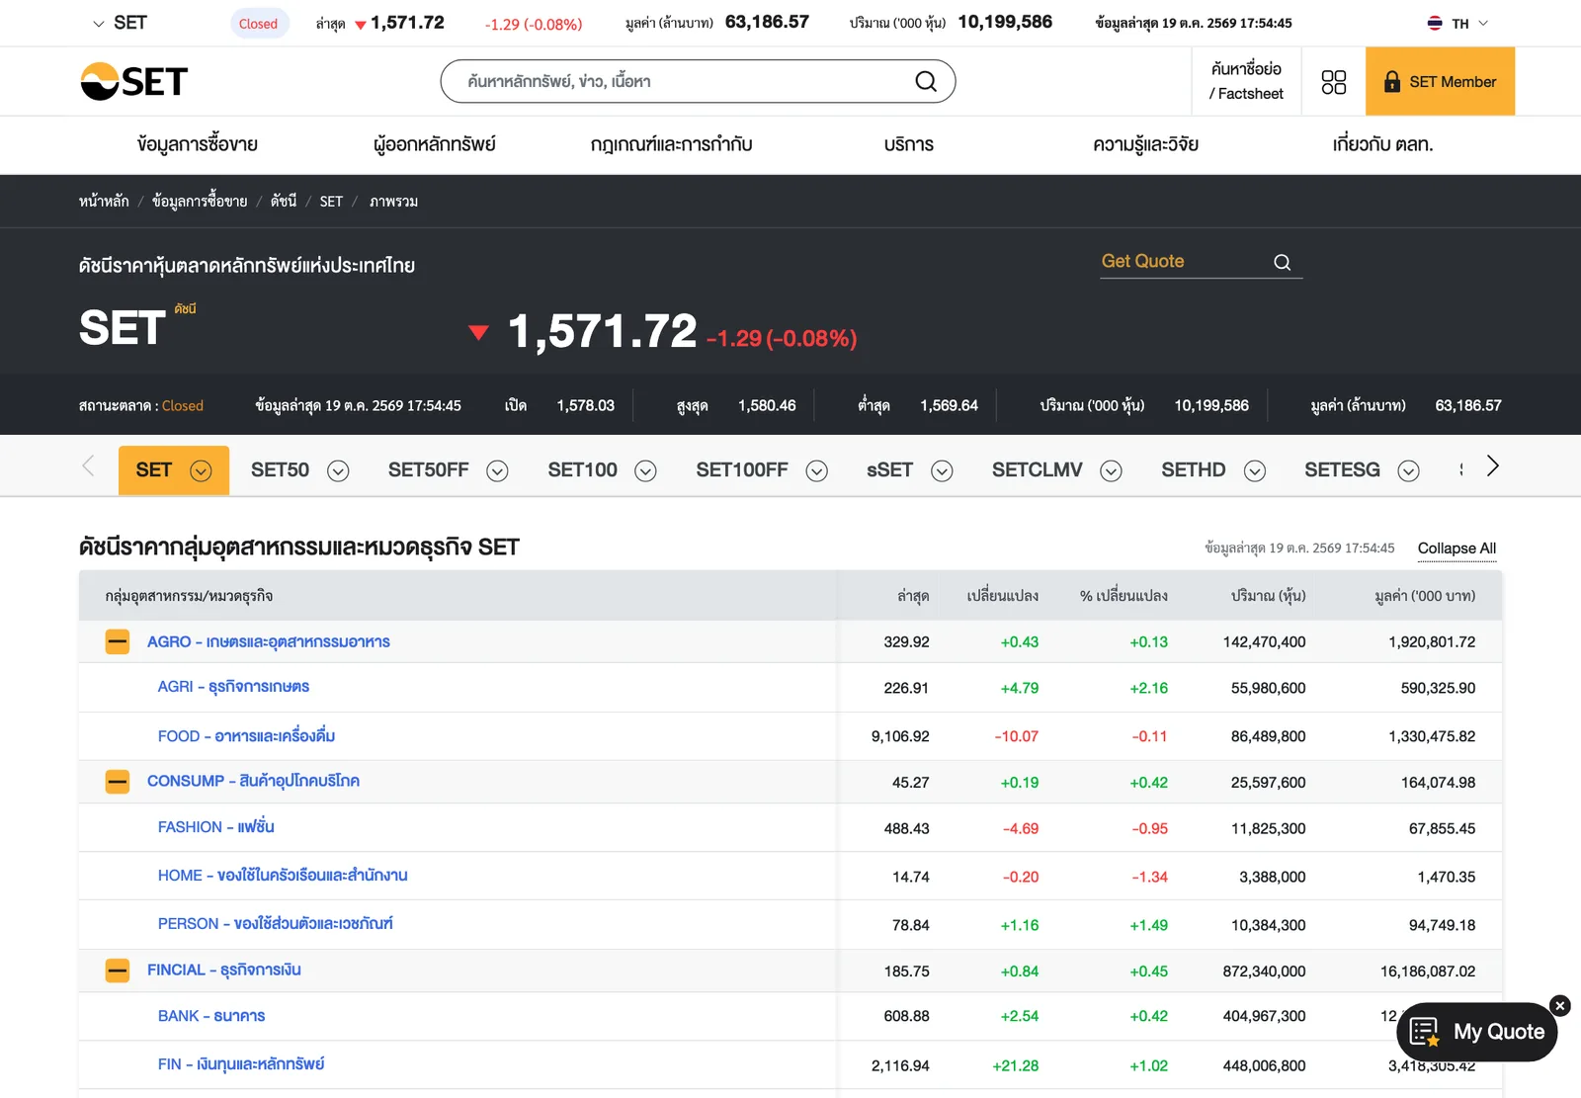Open the ค้นหาชื่อย่อ / Factsheet link

[1247, 81]
